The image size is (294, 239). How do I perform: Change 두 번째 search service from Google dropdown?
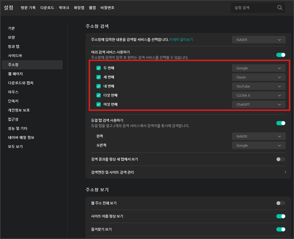tap(258, 68)
